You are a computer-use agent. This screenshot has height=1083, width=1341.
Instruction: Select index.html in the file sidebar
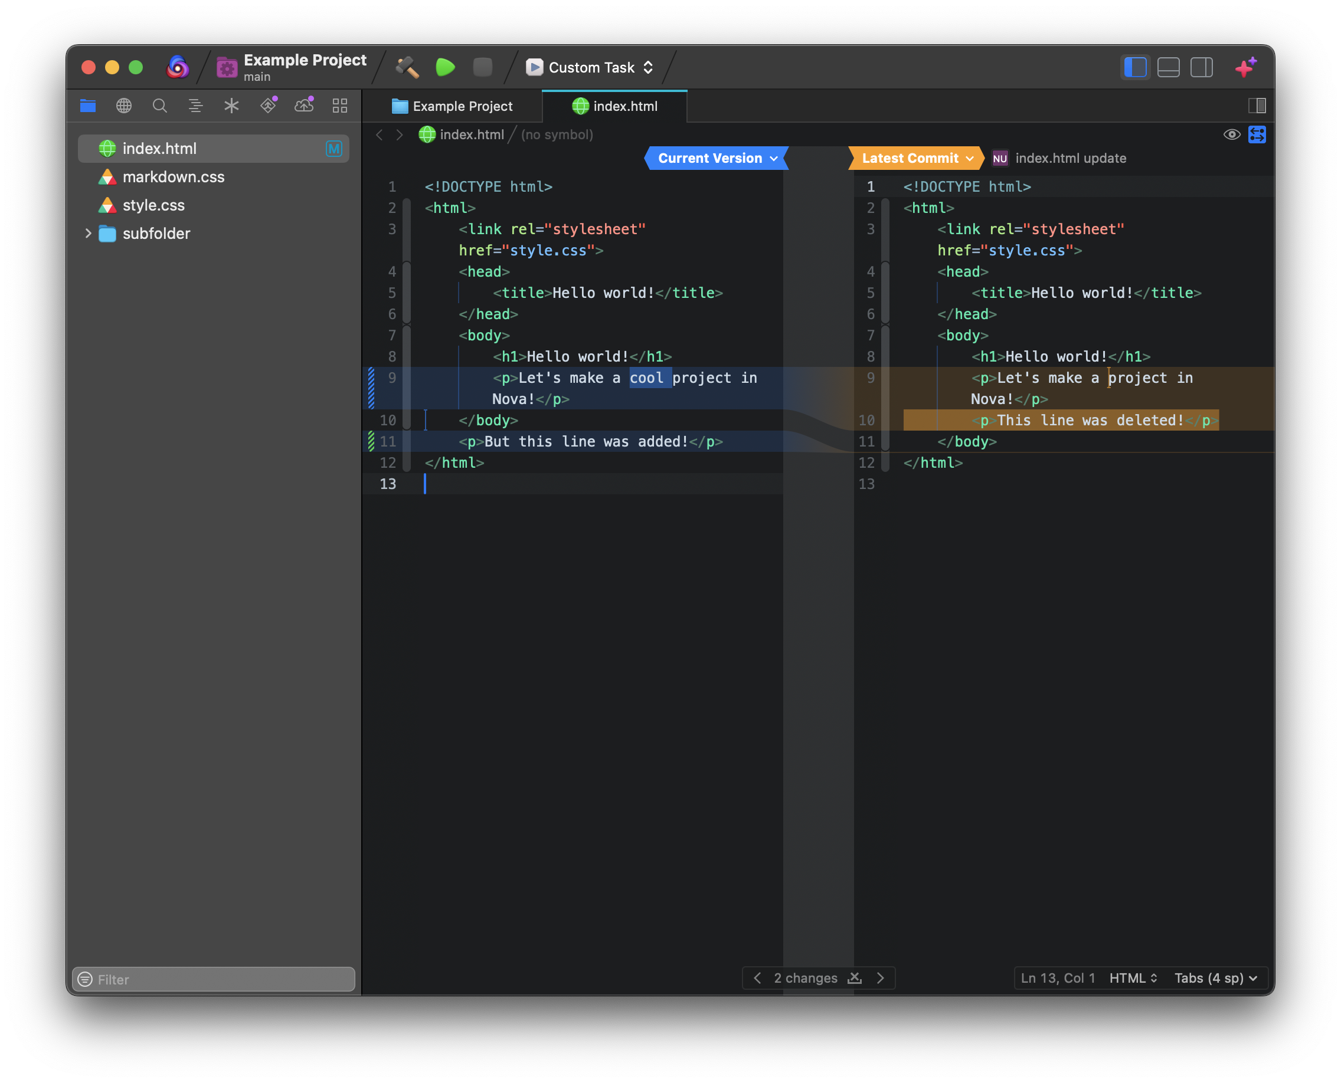[x=214, y=149]
